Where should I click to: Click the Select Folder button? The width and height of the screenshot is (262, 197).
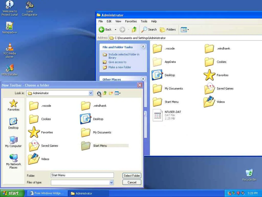(132, 175)
